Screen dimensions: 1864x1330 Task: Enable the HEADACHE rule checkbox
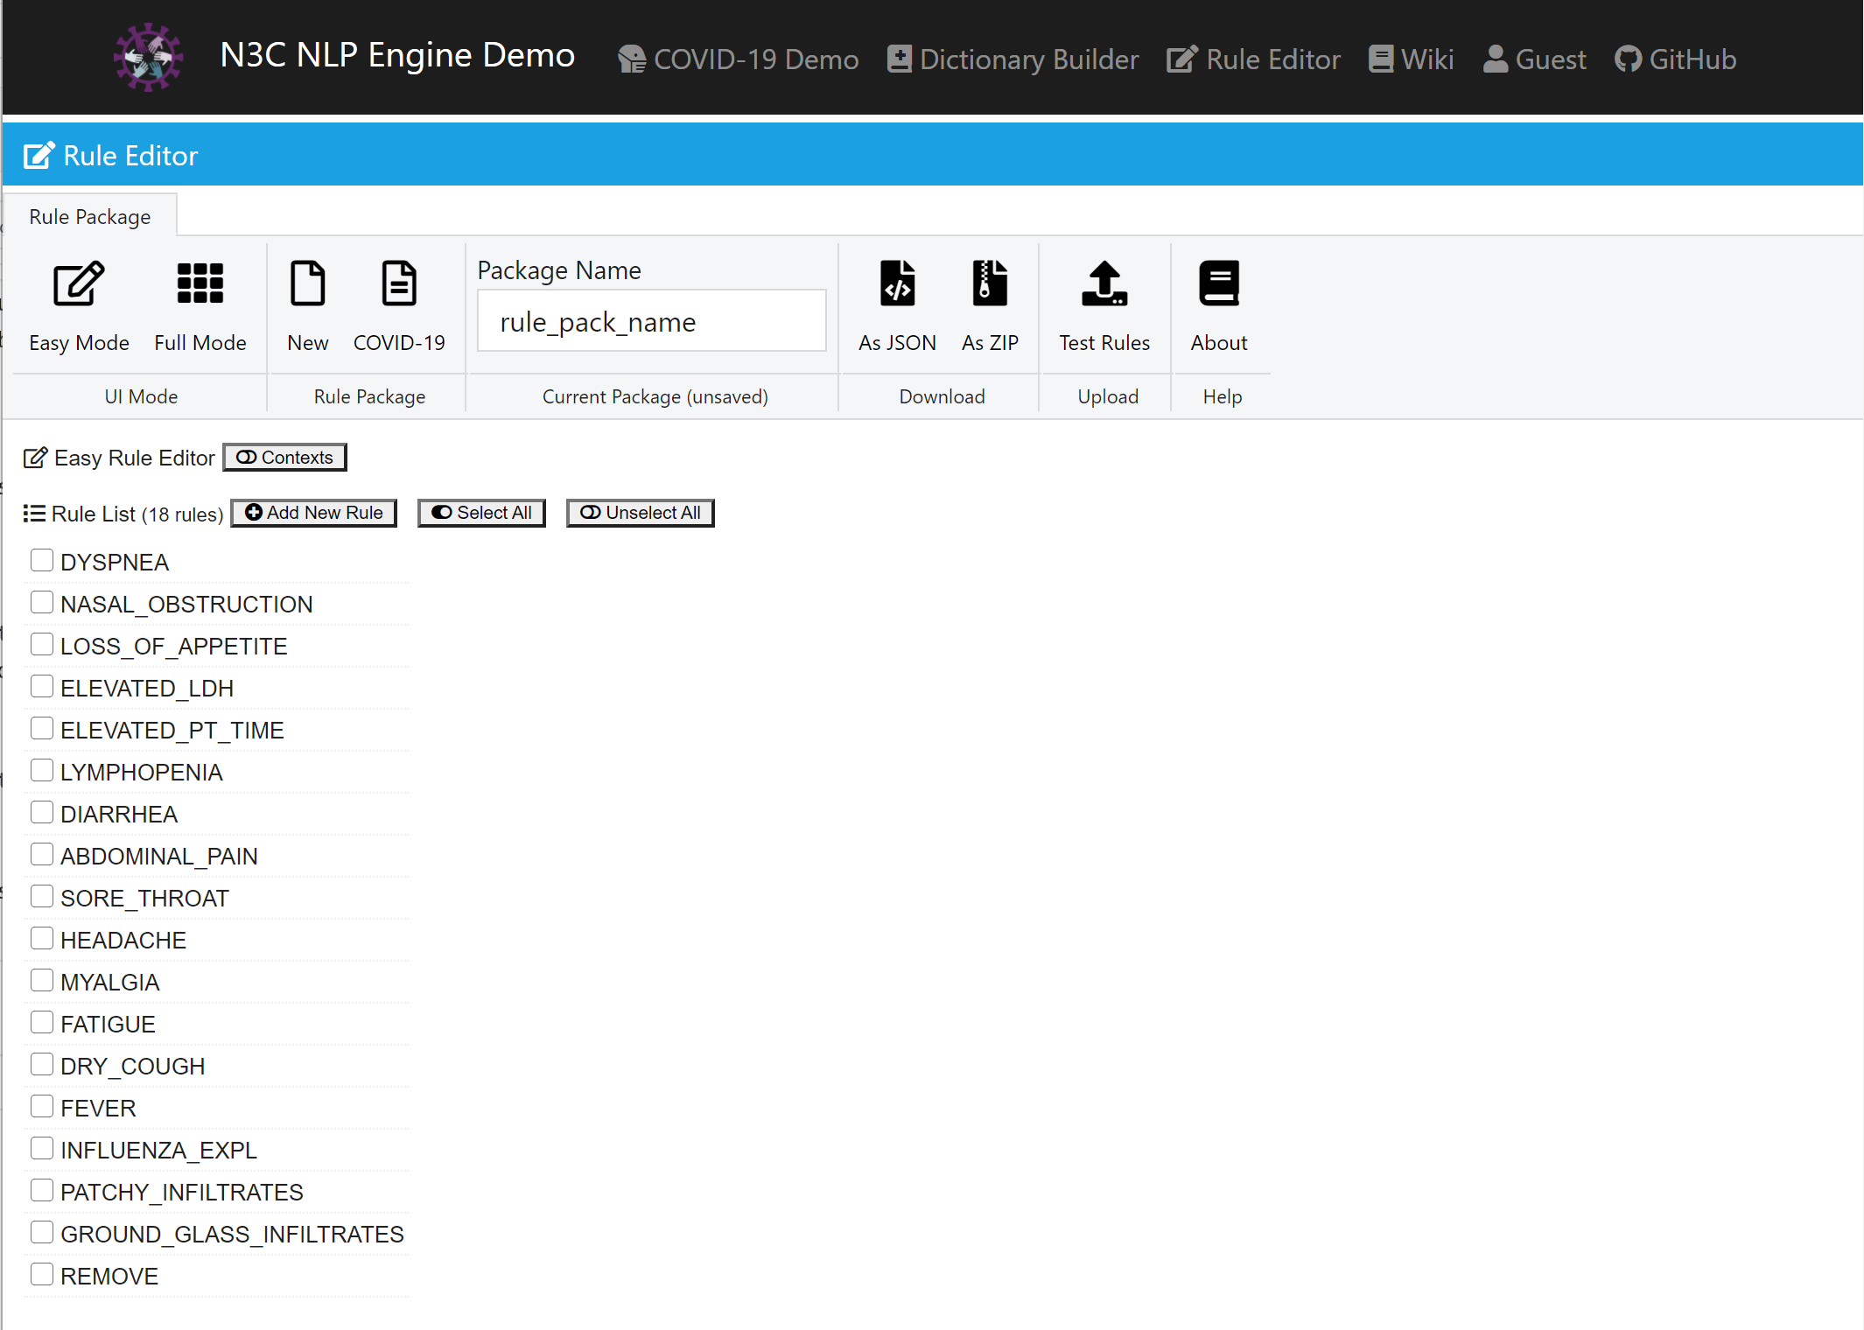coord(41,938)
